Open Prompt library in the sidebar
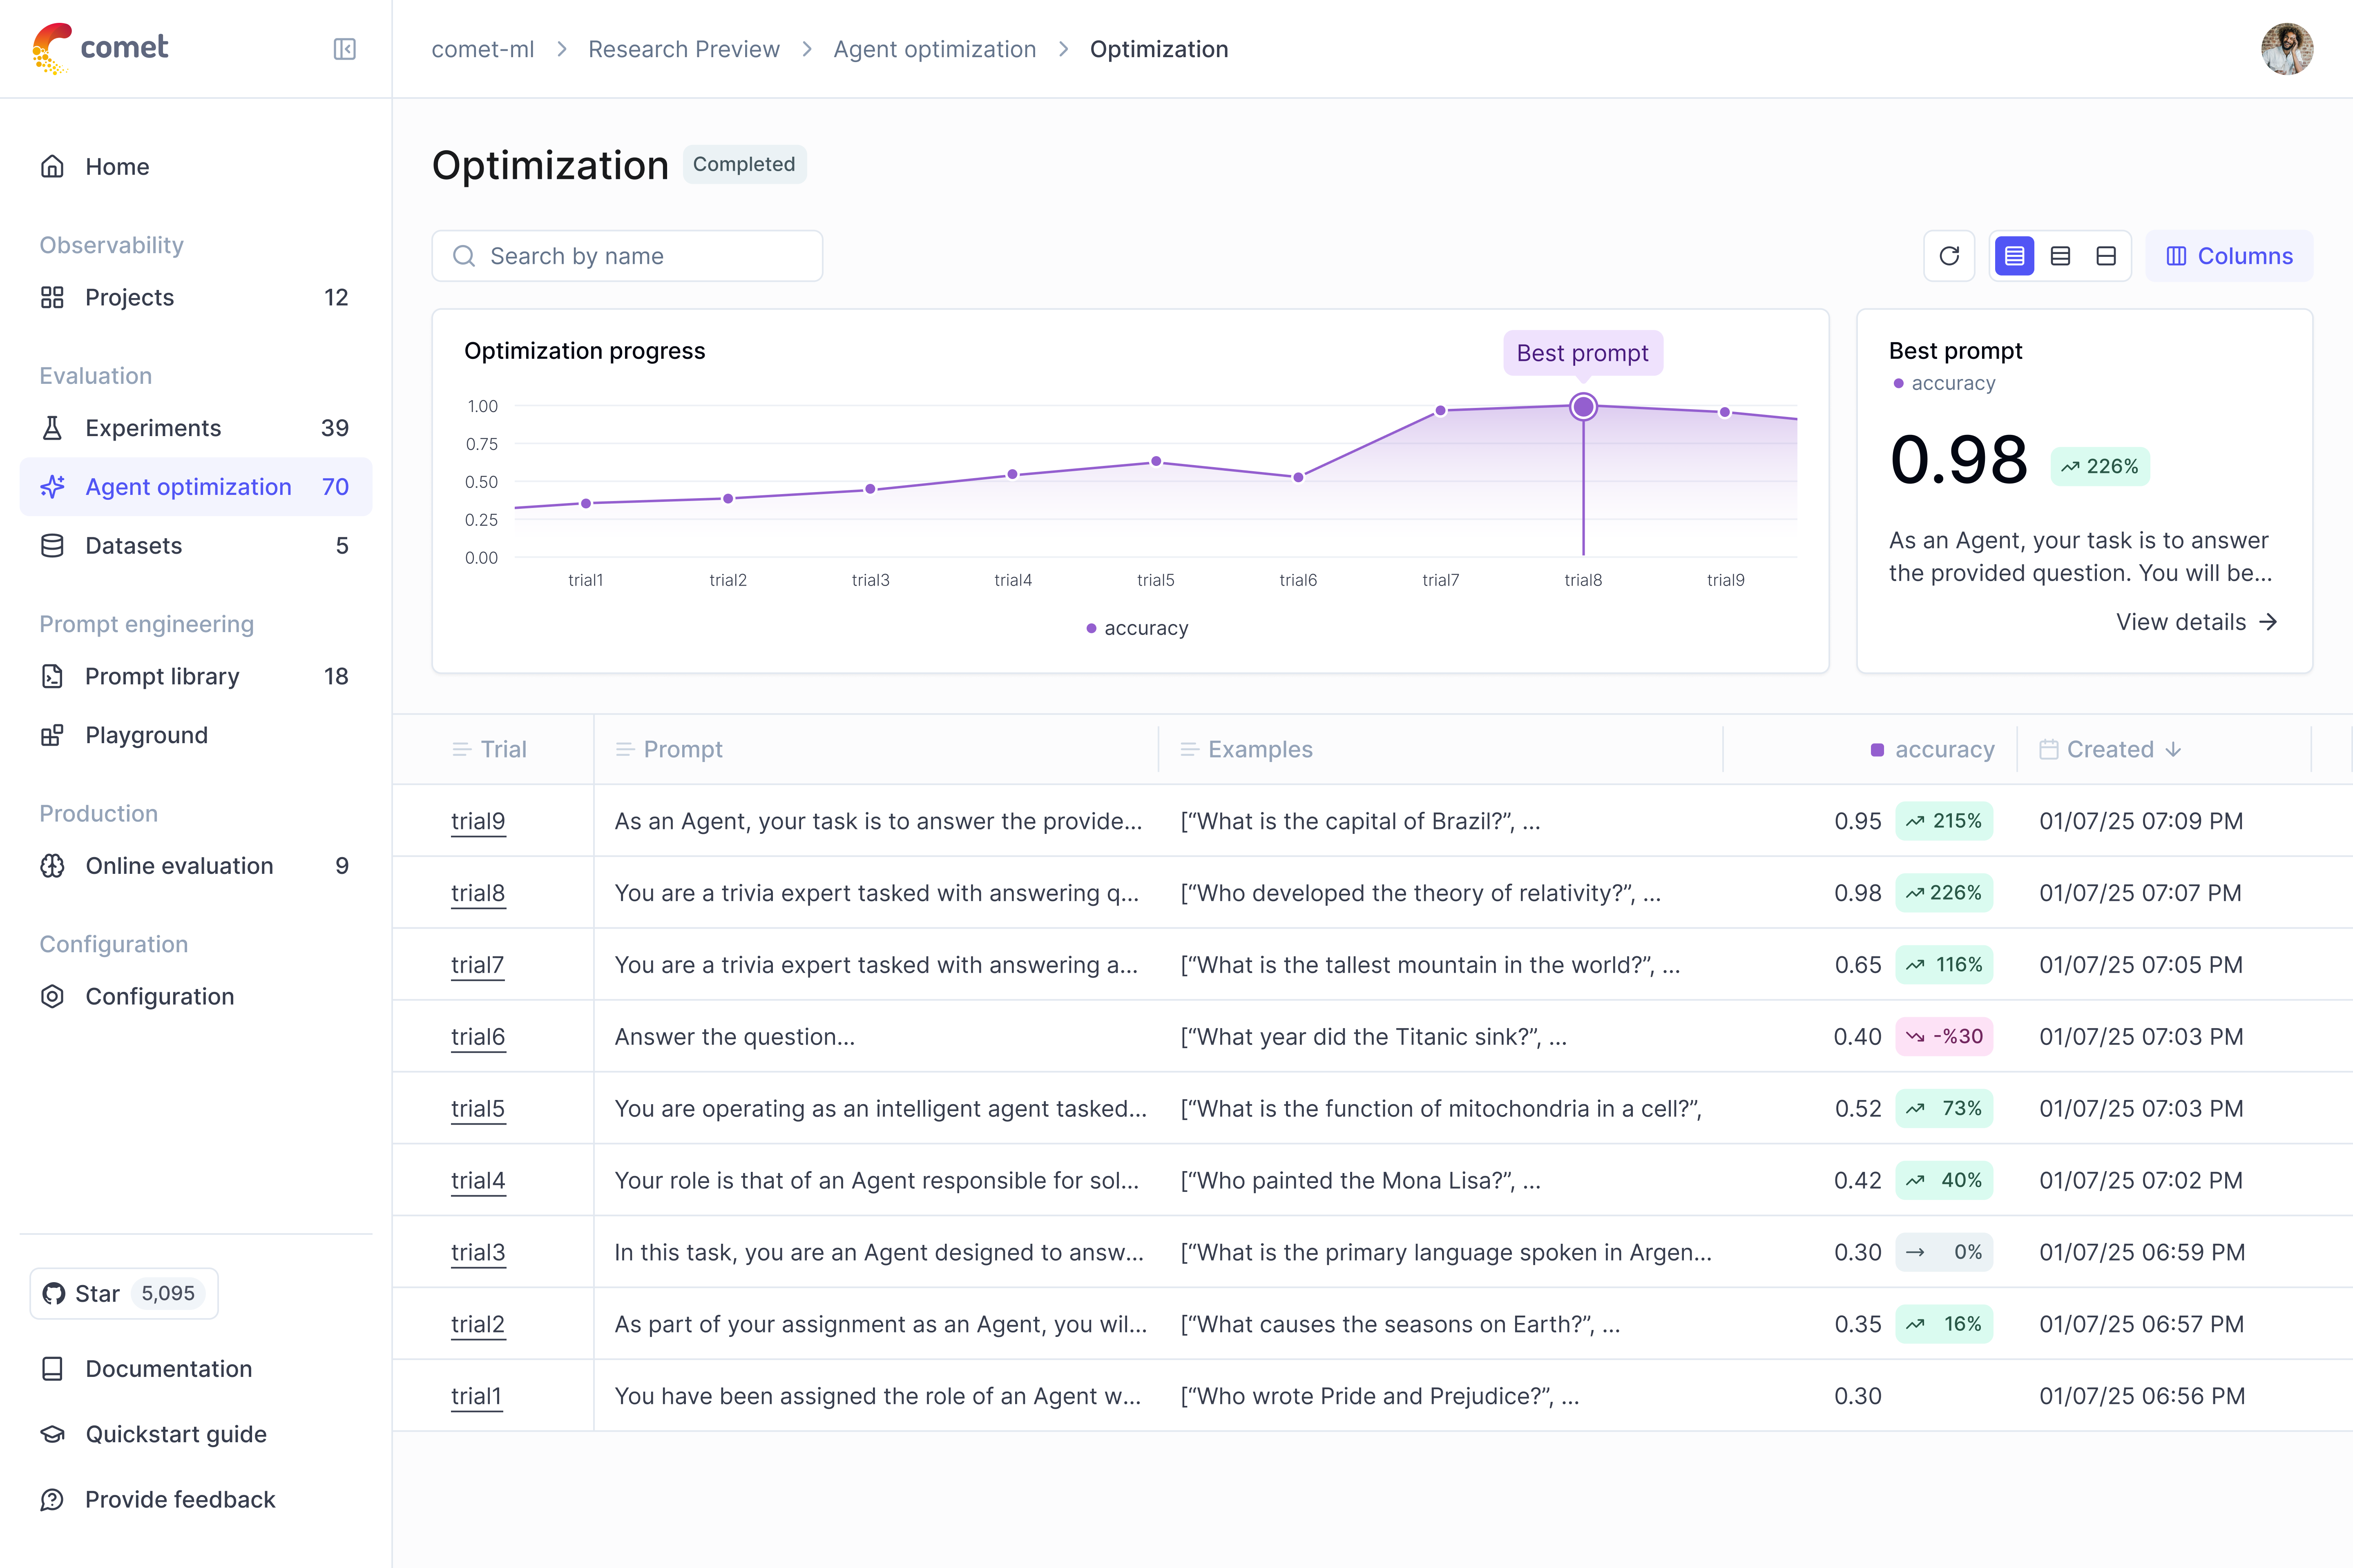Image resolution: width=2353 pixels, height=1568 pixels. pyautogui.click(x=196, y=676)
